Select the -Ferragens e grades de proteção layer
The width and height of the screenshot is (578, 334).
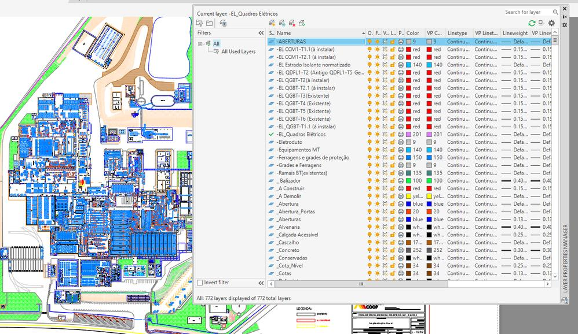(313, 157)
